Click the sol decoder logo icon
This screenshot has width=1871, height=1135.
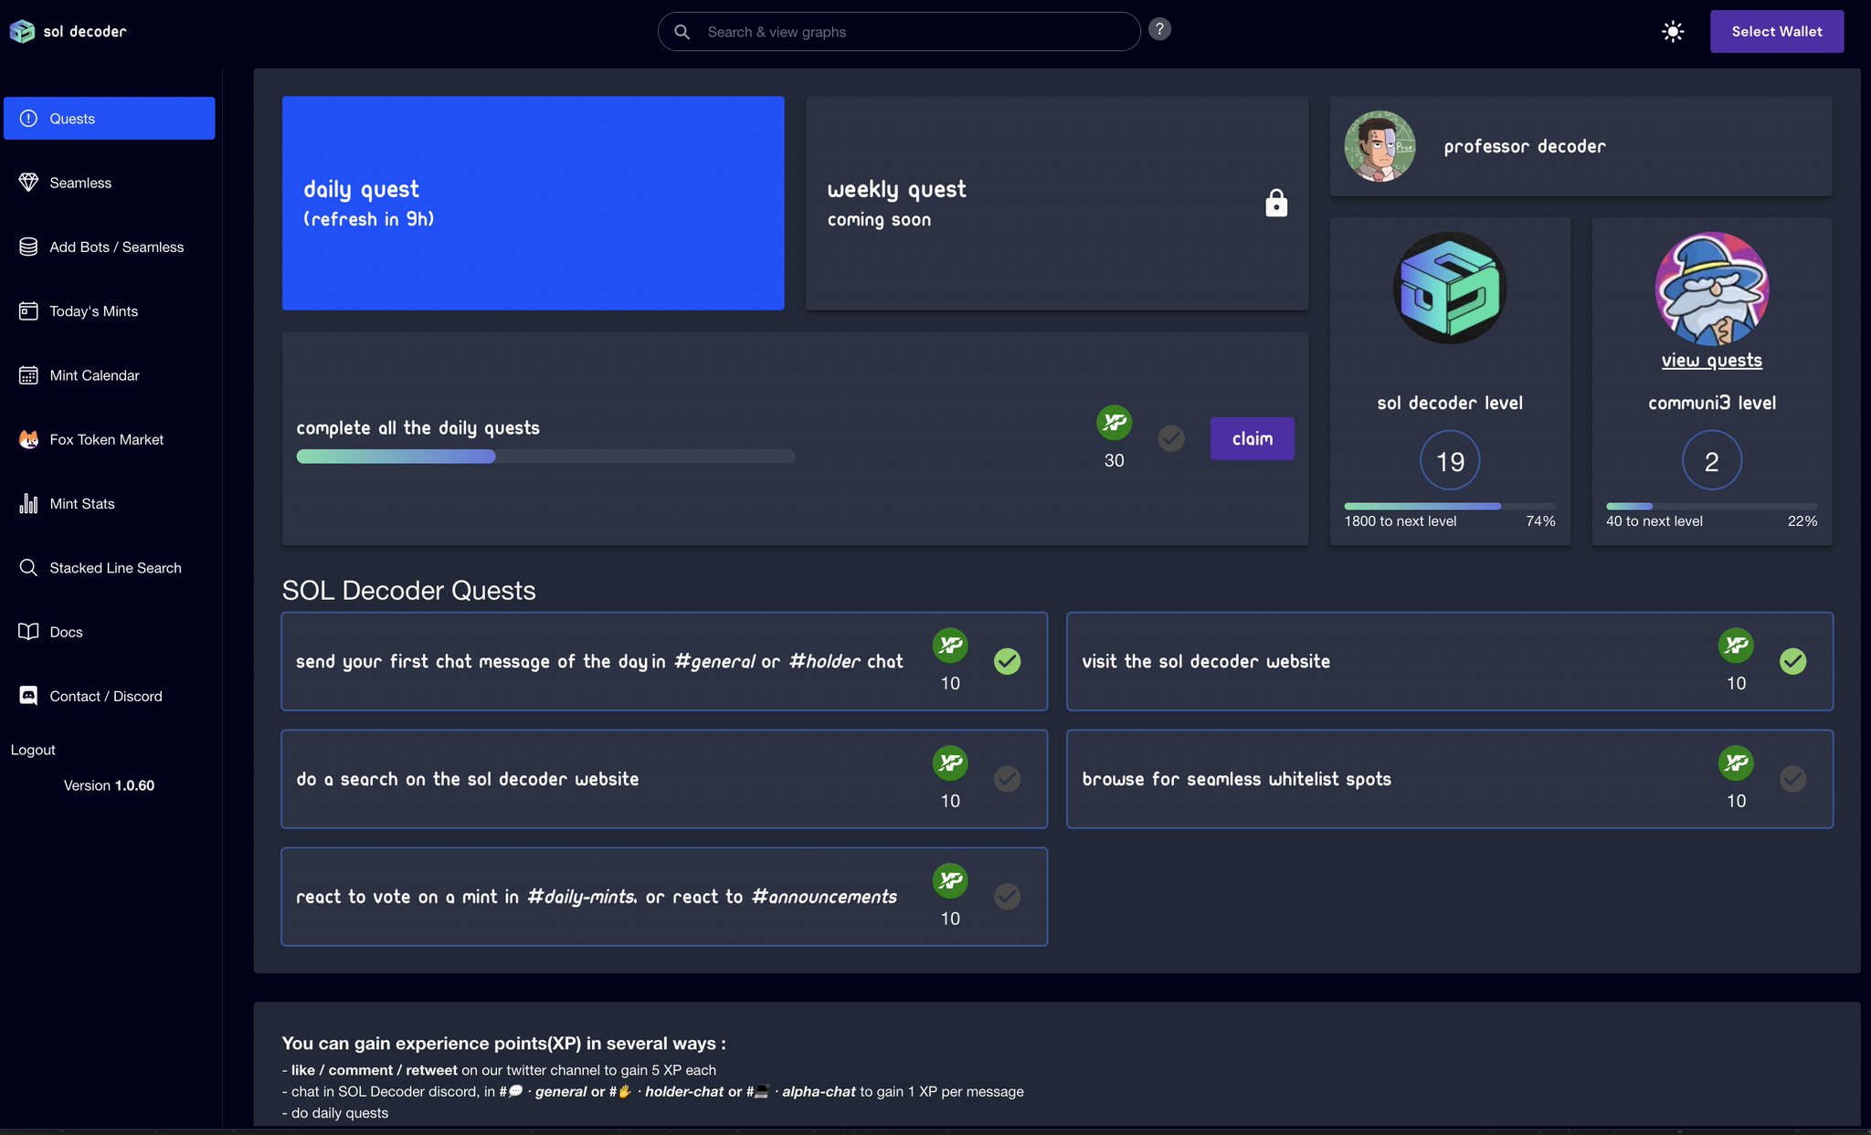click(x=22, y=32)
